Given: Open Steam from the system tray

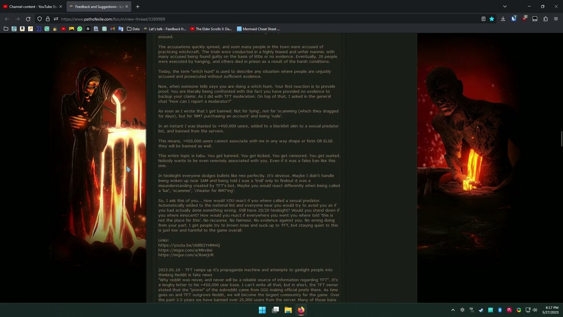Looking at the screenshot, I should (x=481, y=310).
